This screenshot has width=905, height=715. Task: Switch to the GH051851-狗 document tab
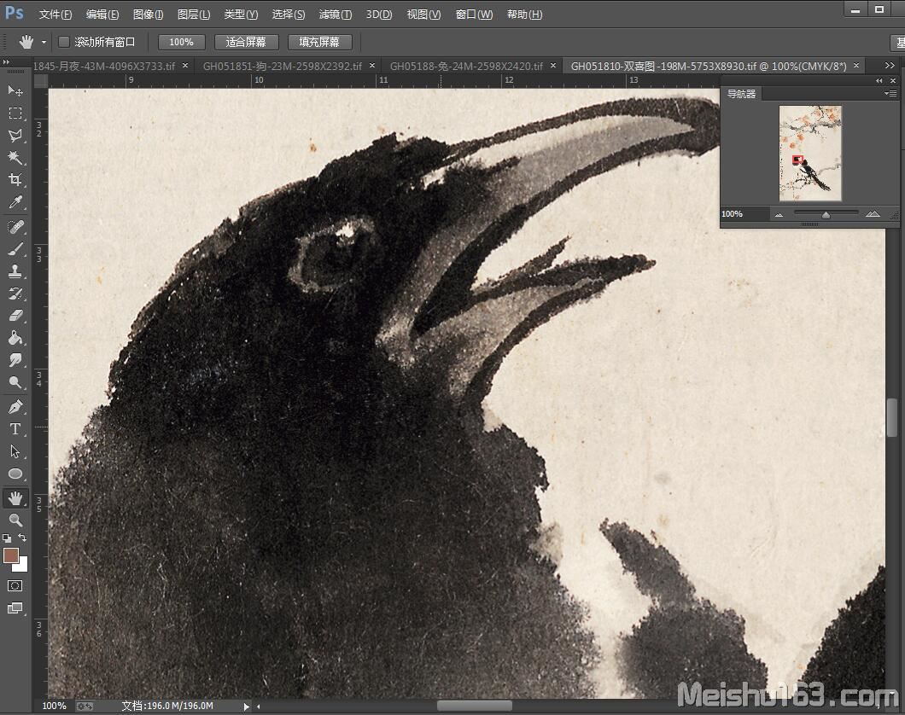(283, 66)
